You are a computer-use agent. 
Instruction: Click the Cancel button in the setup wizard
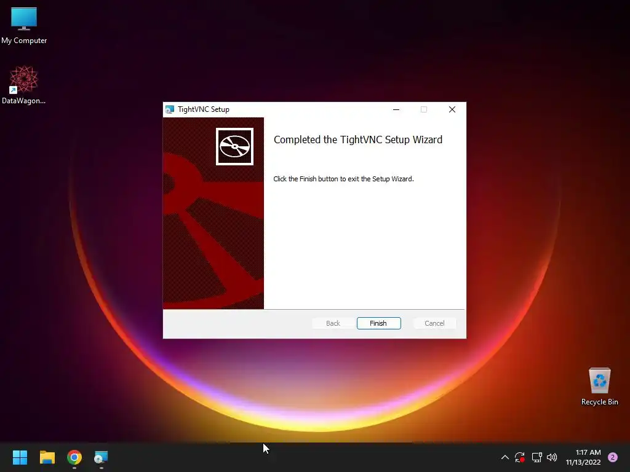click(434, 323)
